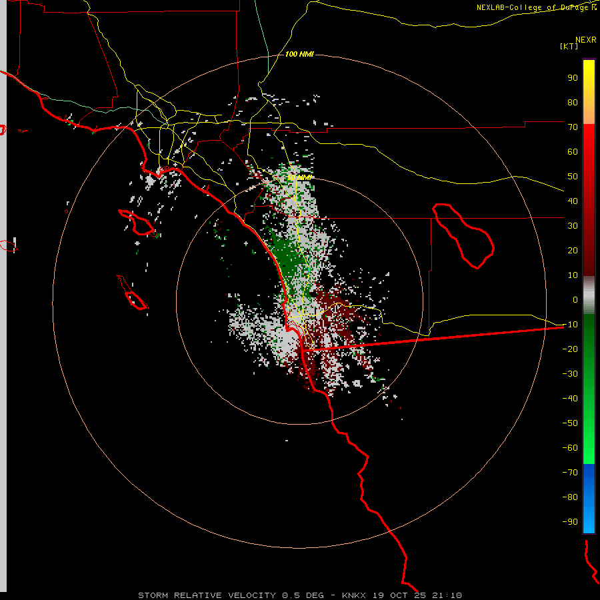Click the Santa Catalina Island outline

click(137, 222)
